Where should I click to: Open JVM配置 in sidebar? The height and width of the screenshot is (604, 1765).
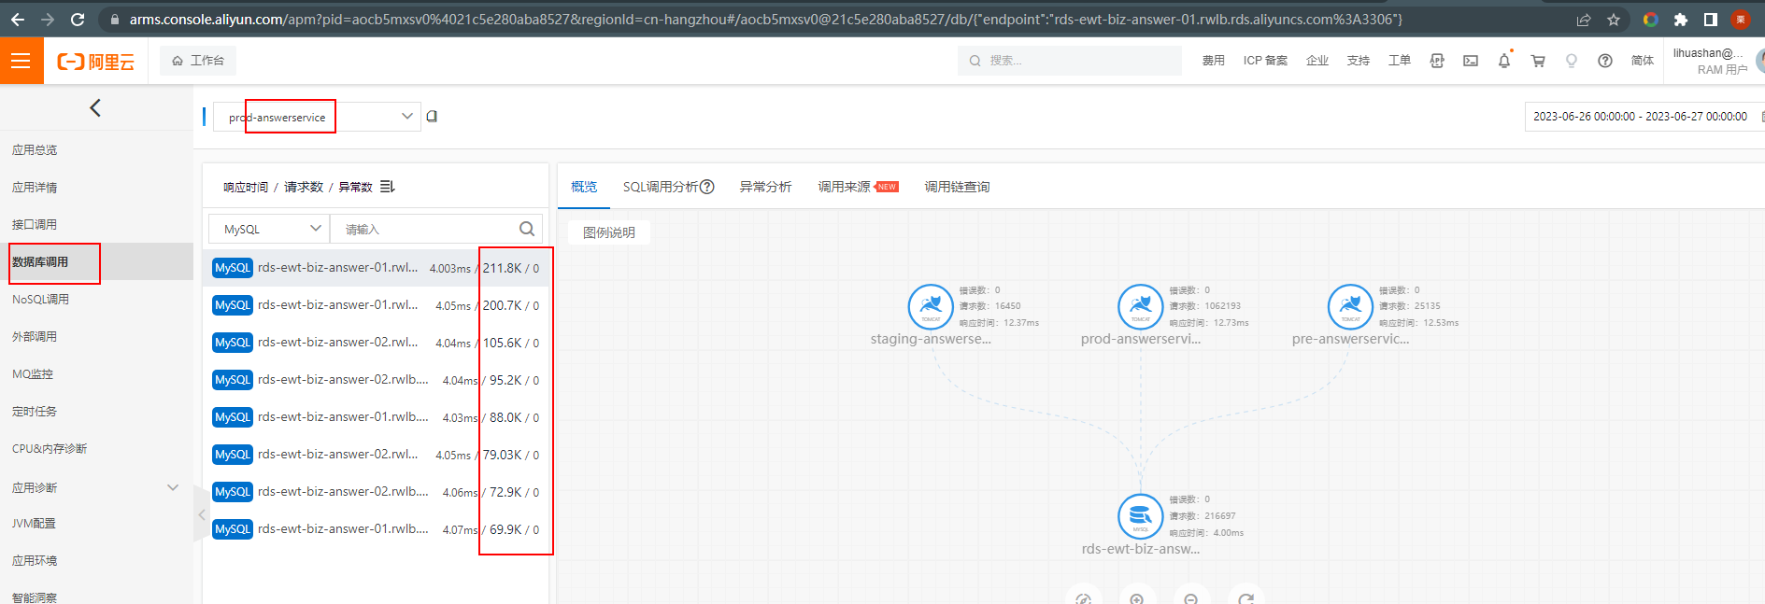coord(34,524)
